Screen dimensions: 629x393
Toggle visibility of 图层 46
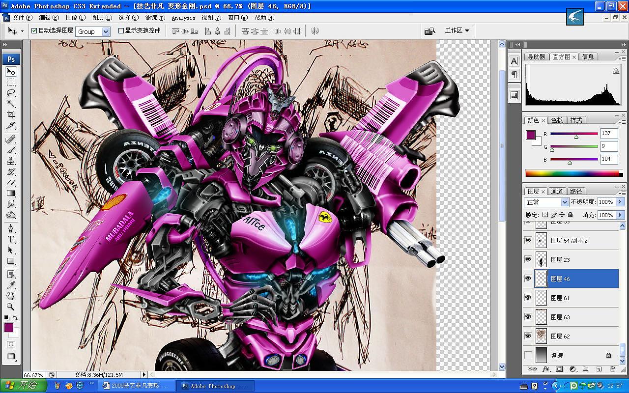pyautogui.click(x=528, y=279)
